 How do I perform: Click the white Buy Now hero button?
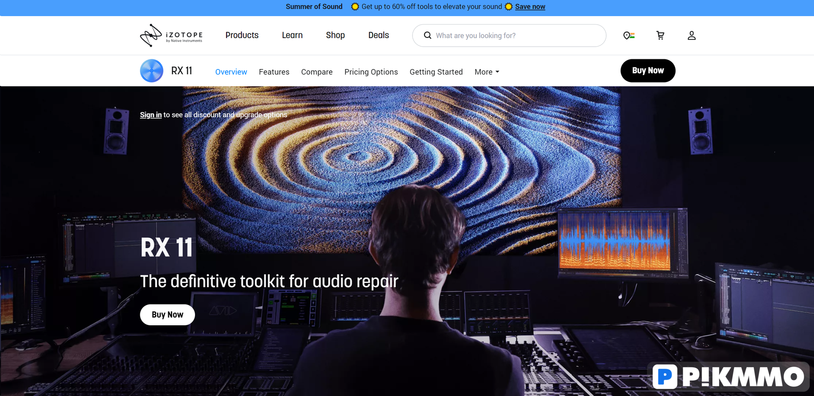(x=167, y=315)
